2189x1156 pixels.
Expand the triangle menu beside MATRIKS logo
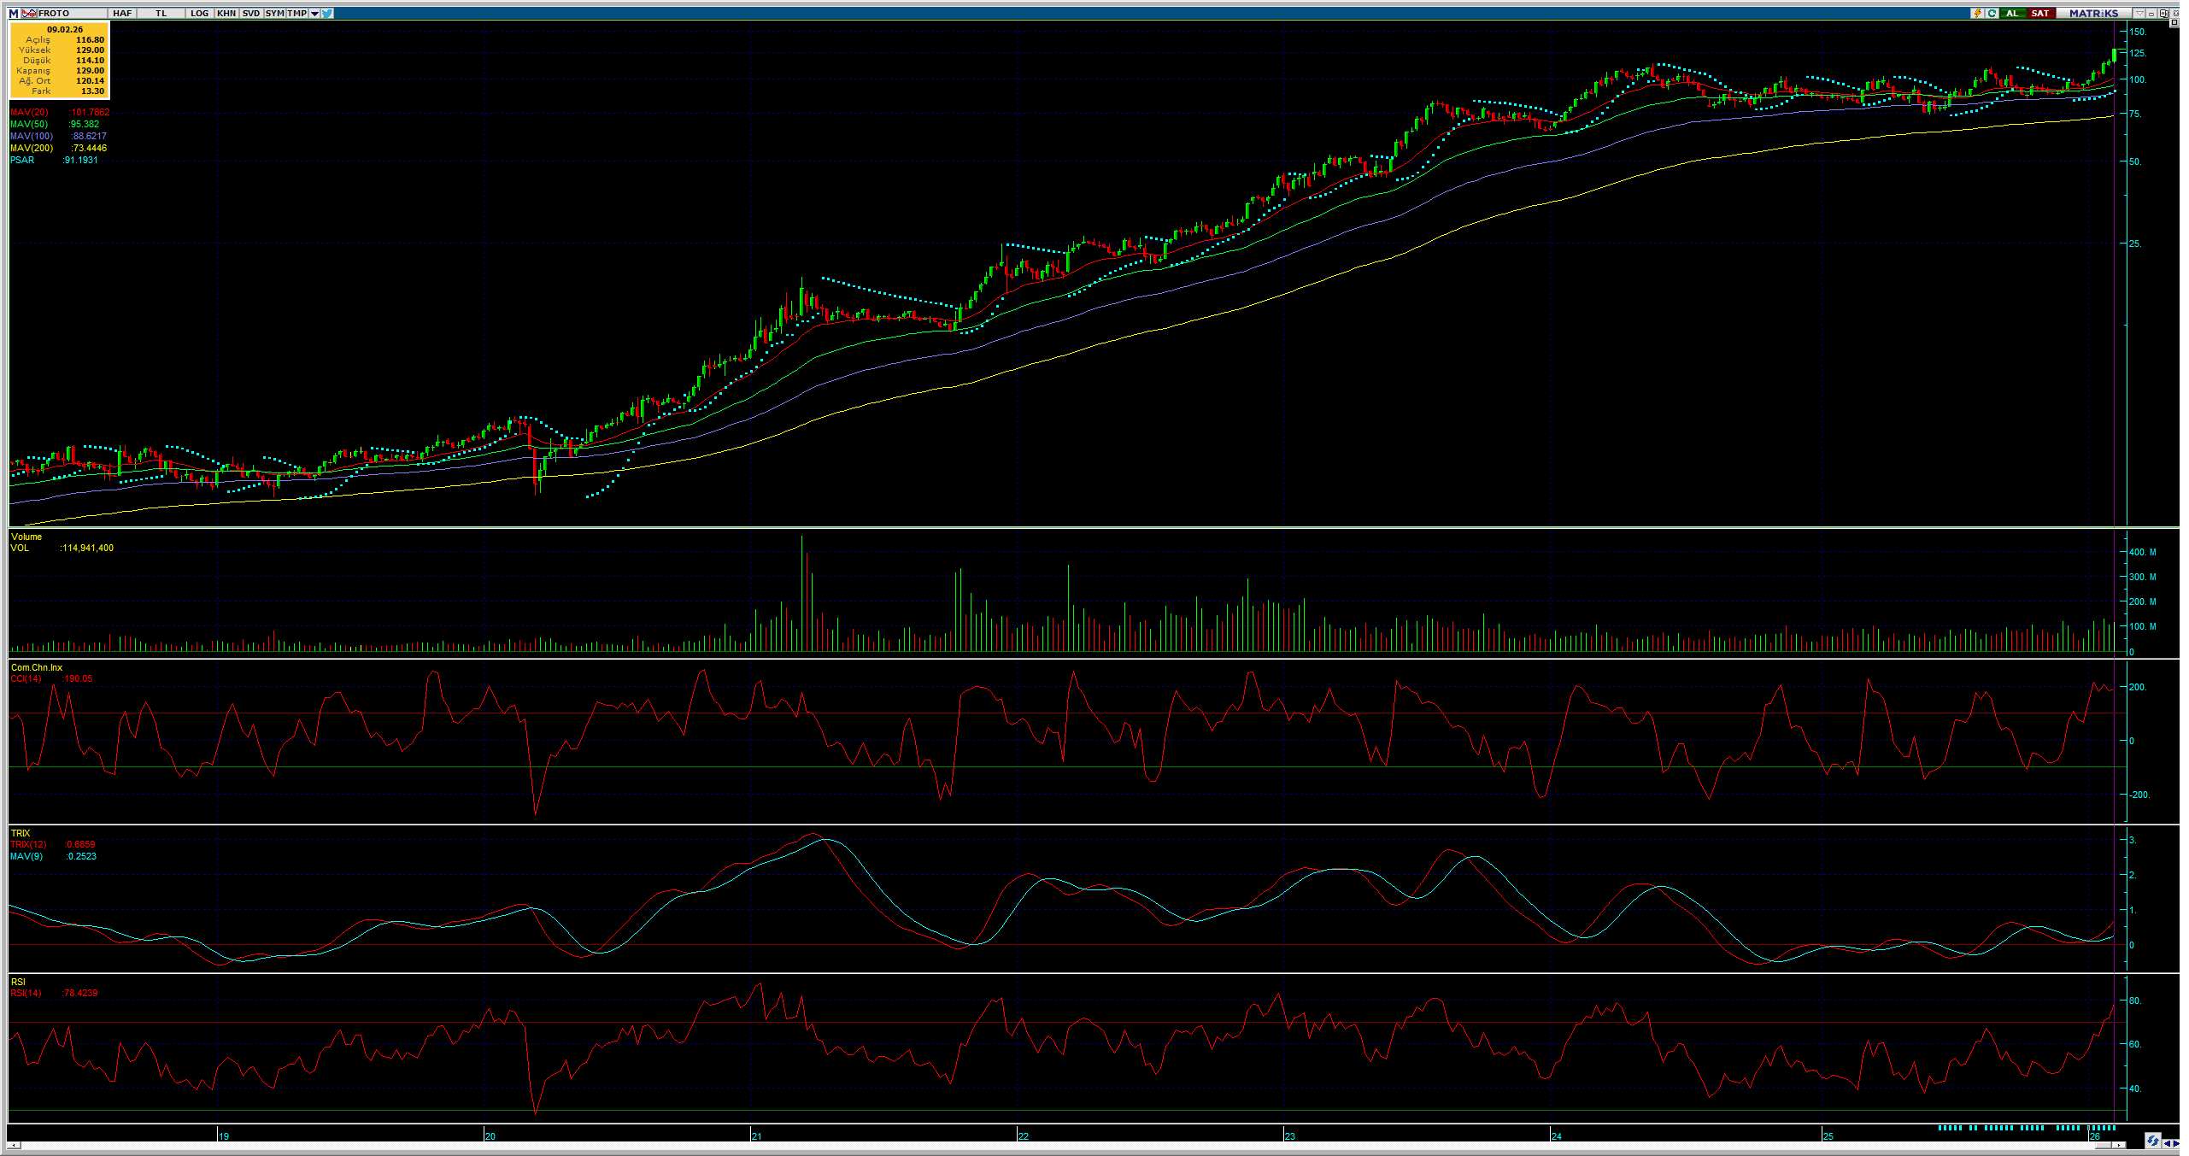pyautogui.click(x=2139, y=13)
